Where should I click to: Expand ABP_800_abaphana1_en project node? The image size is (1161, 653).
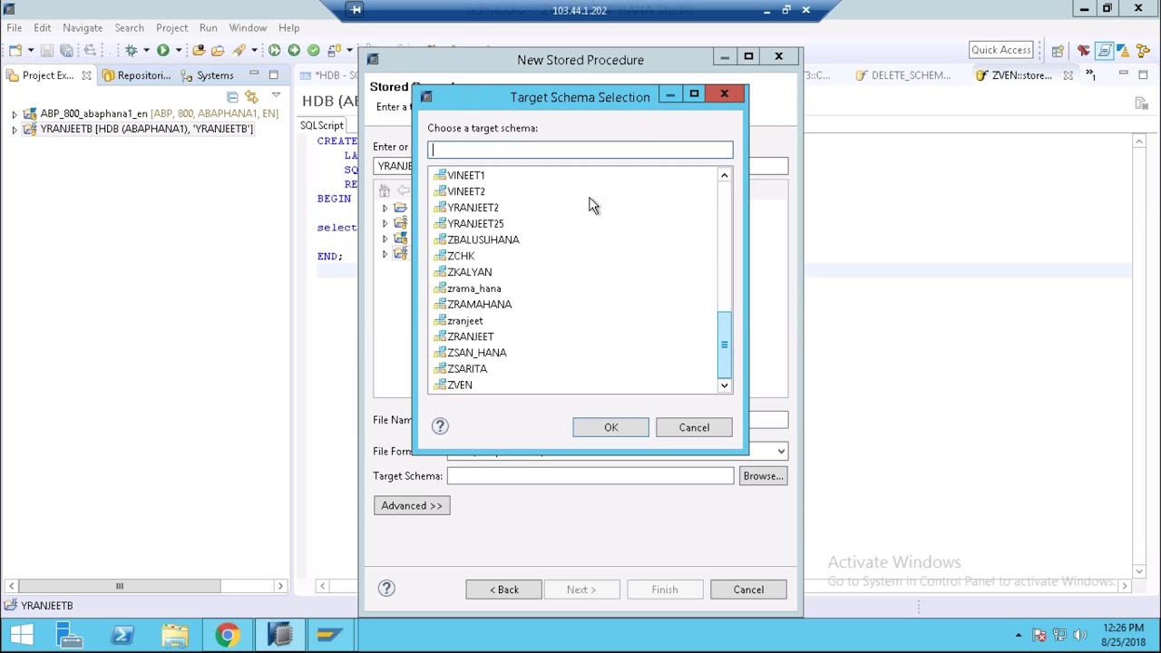14,113
